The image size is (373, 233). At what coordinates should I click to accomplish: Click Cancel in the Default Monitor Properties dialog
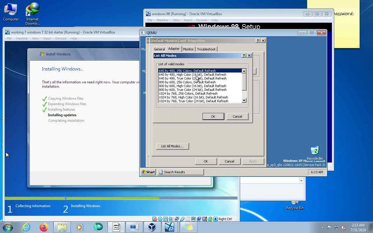[x=229, y=161]
